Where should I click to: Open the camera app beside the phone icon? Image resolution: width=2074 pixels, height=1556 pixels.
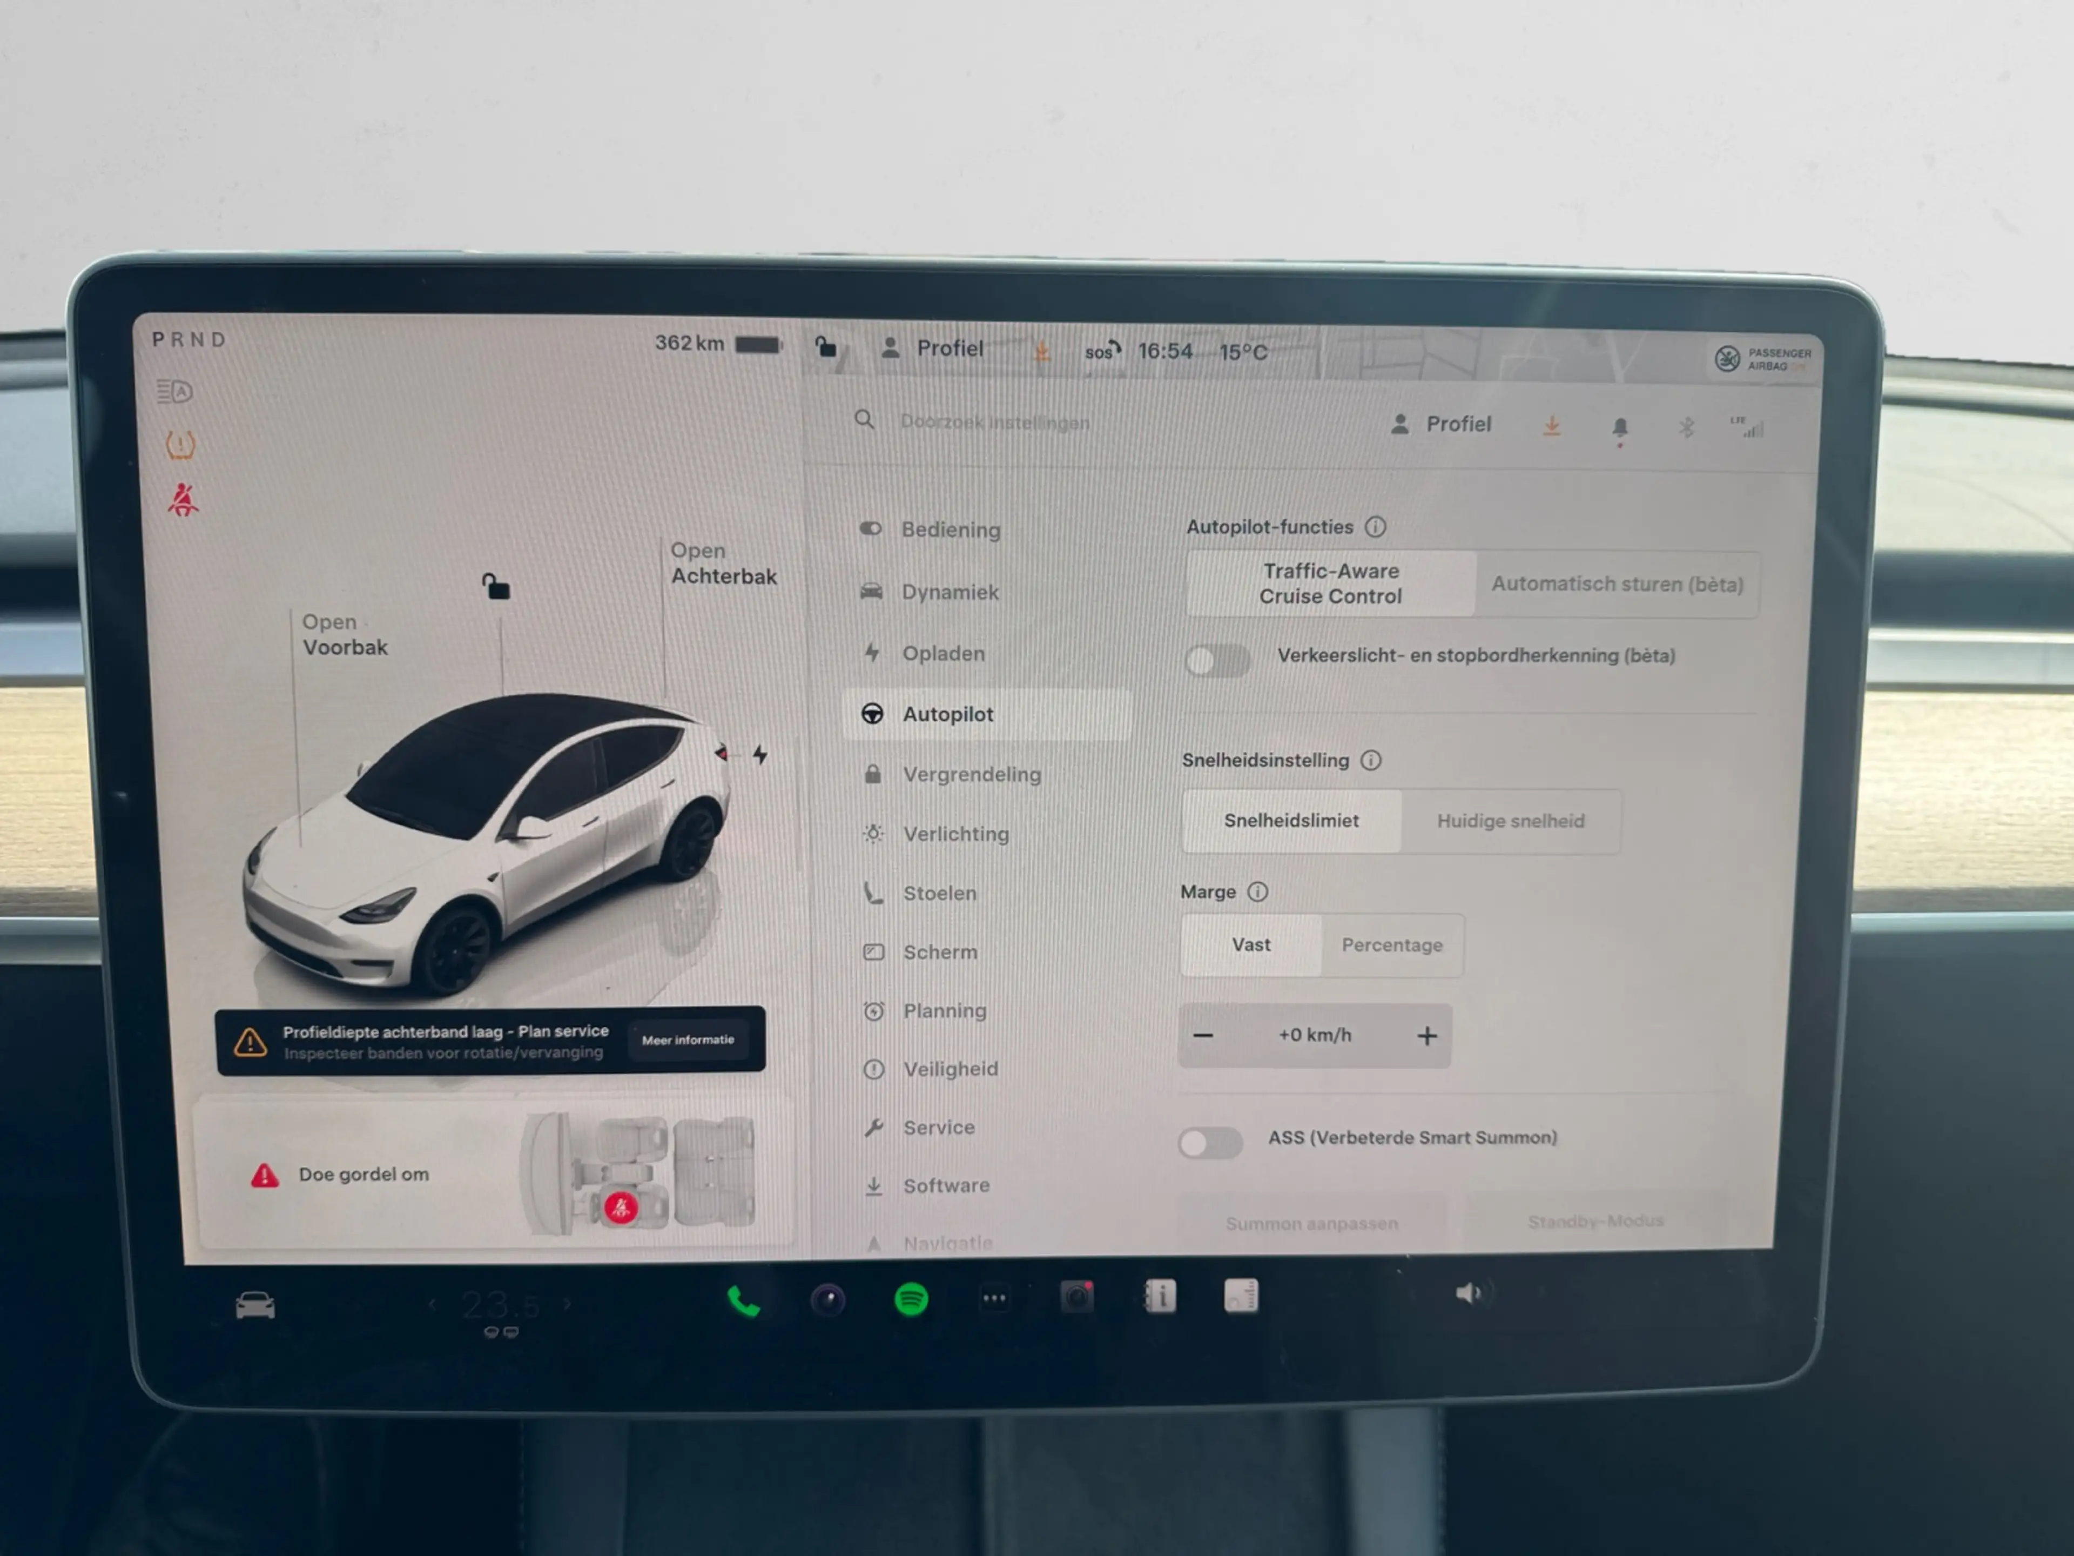[x=827, y=1300]
